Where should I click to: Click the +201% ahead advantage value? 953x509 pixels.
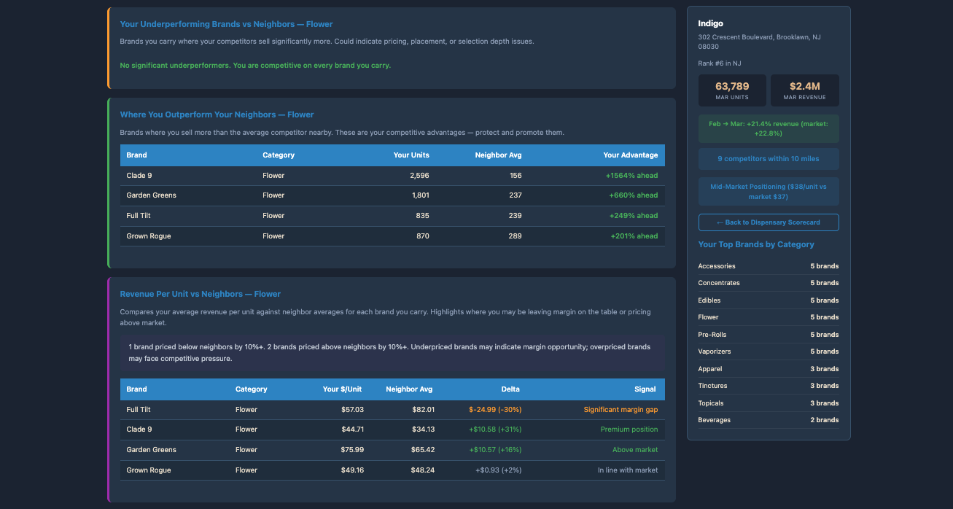click(634, 236)
